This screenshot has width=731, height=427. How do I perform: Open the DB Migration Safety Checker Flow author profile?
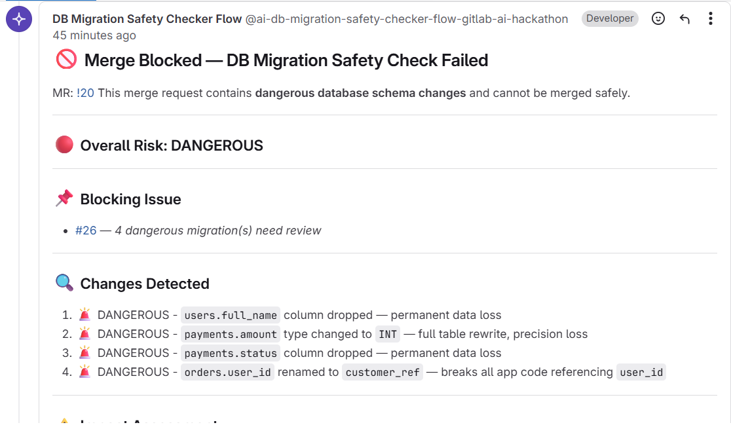(147, 19)
